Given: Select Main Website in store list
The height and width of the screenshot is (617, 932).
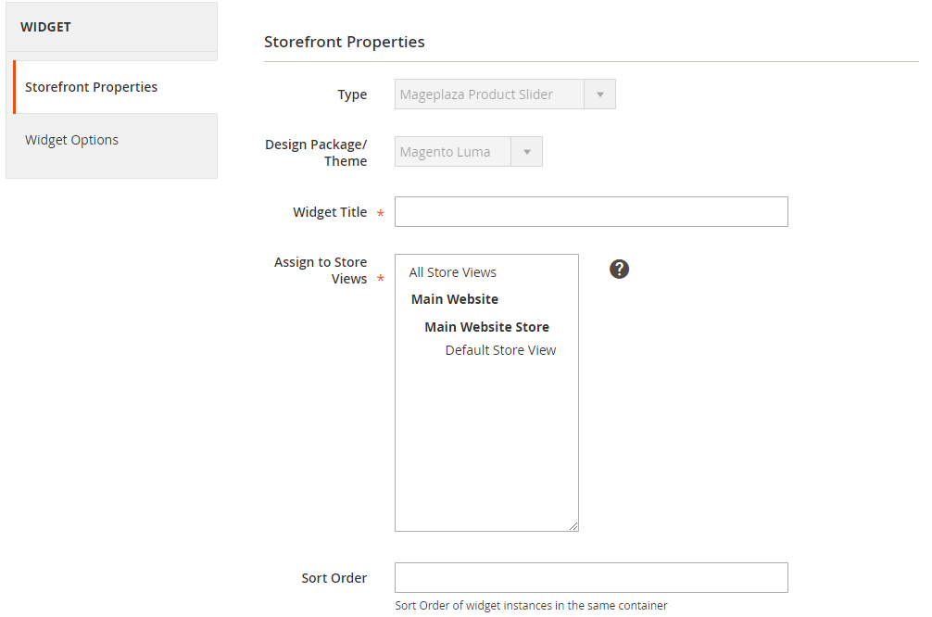Looking at the screenshot, I should pos(455,299).
